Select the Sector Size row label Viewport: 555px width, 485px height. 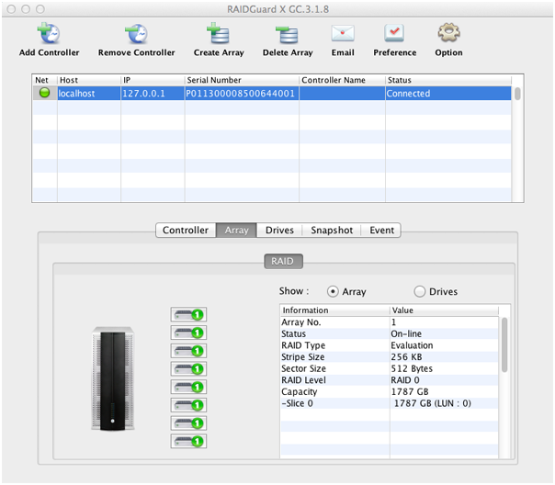tap(304, 368)
